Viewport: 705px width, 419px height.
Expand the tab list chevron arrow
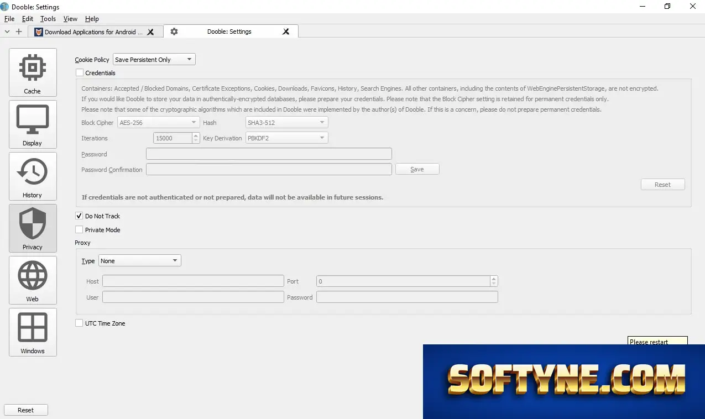click(7, 32)
